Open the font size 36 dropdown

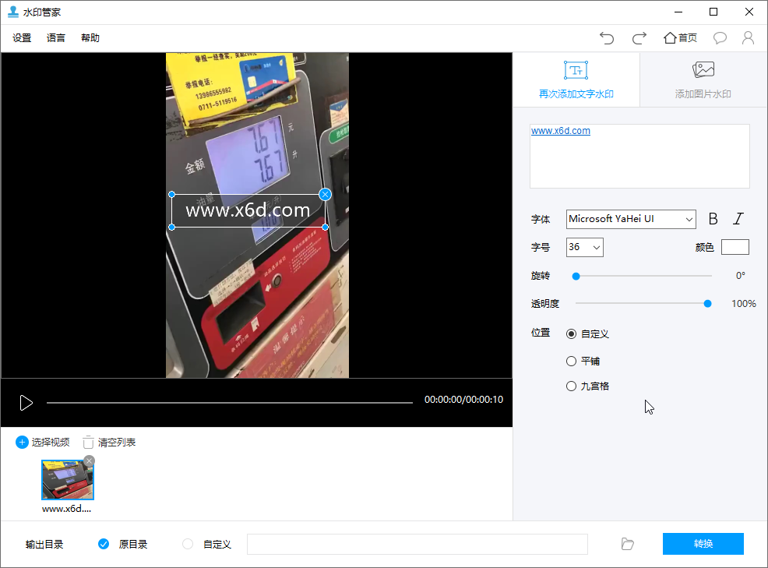(585, 247)
